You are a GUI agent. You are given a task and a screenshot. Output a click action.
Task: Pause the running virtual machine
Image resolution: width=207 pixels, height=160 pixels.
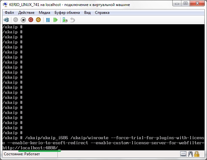[48, 20]
